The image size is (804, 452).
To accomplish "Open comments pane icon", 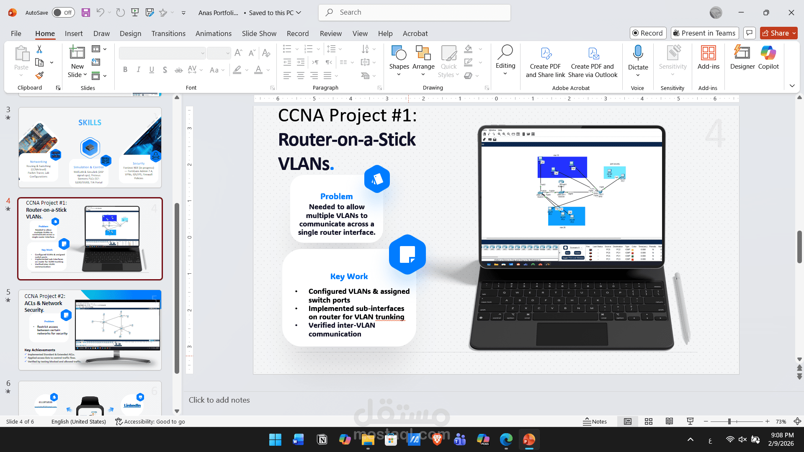I will tap(750, 33).
